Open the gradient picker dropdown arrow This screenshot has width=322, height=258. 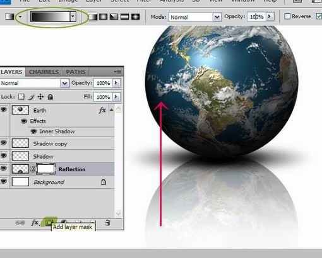coord(73,16)
